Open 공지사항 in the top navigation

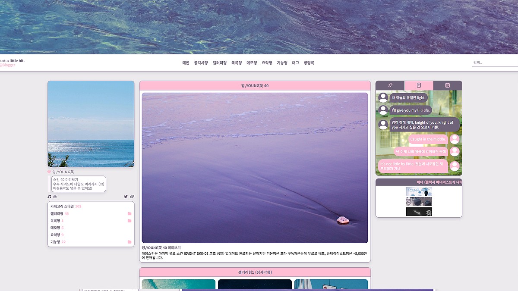tap(201, 63)
